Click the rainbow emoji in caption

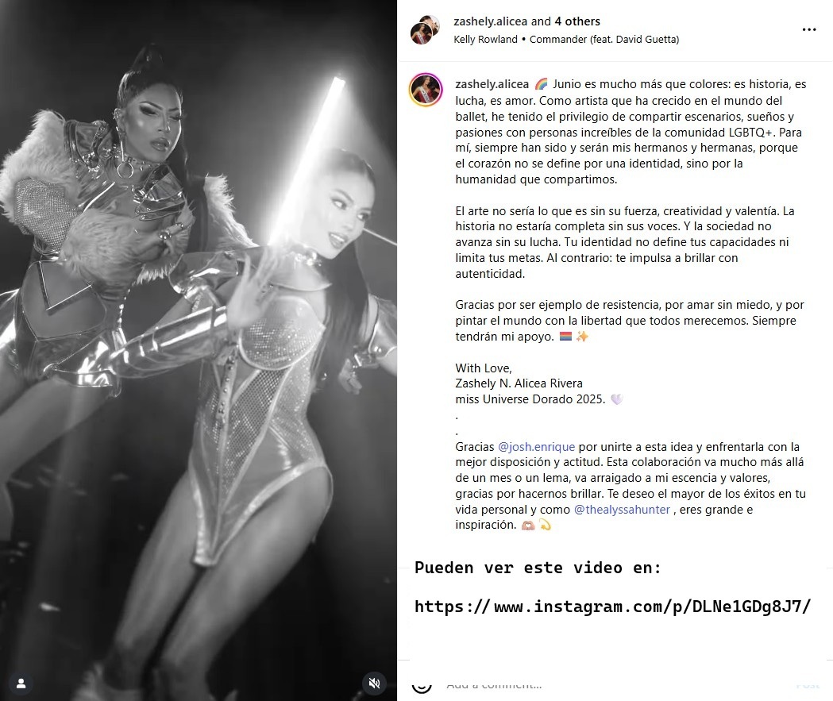pos(541,84)
